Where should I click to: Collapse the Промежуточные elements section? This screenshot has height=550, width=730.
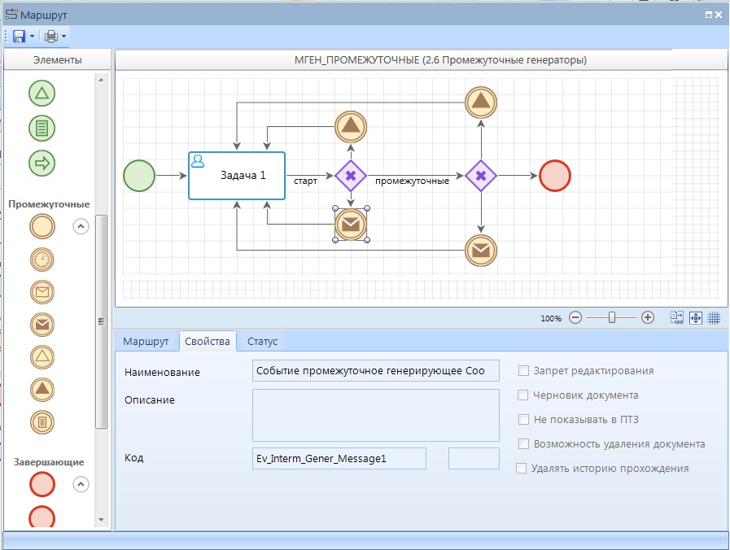click(81, 227)
